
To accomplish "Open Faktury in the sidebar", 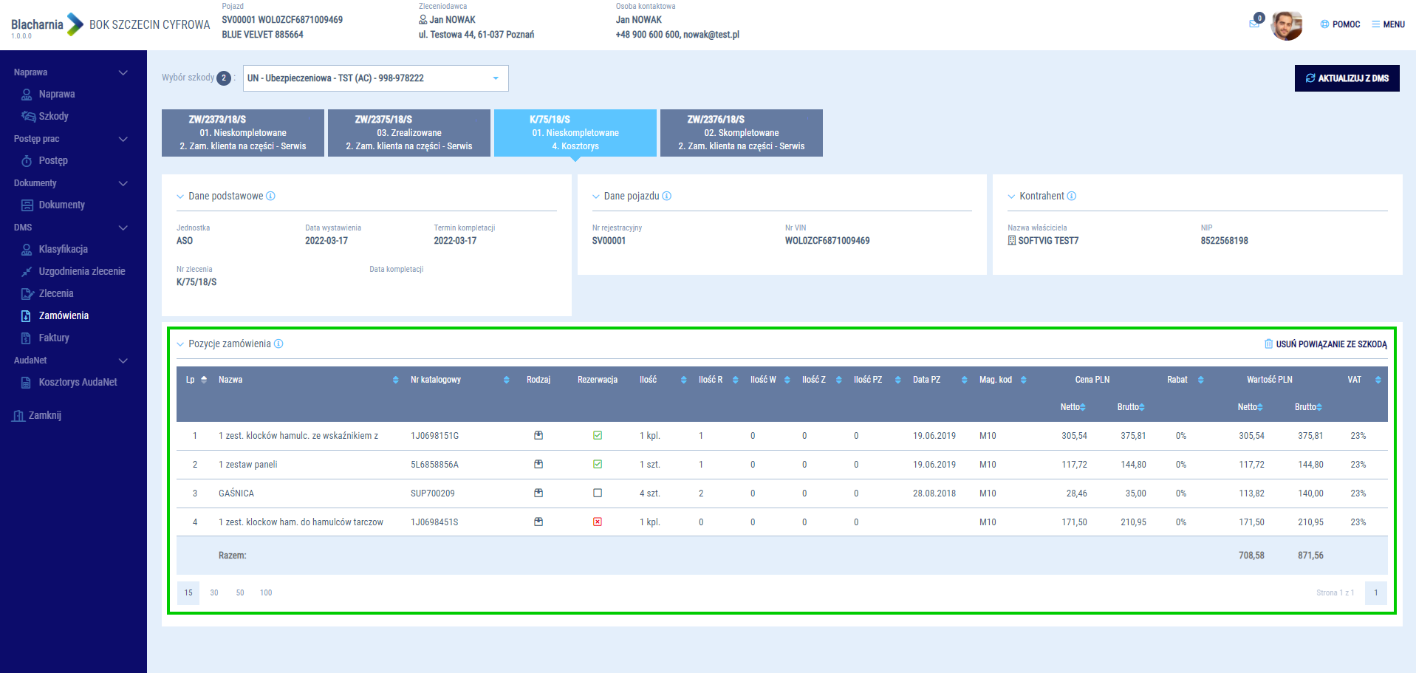I will coord(54,338).
